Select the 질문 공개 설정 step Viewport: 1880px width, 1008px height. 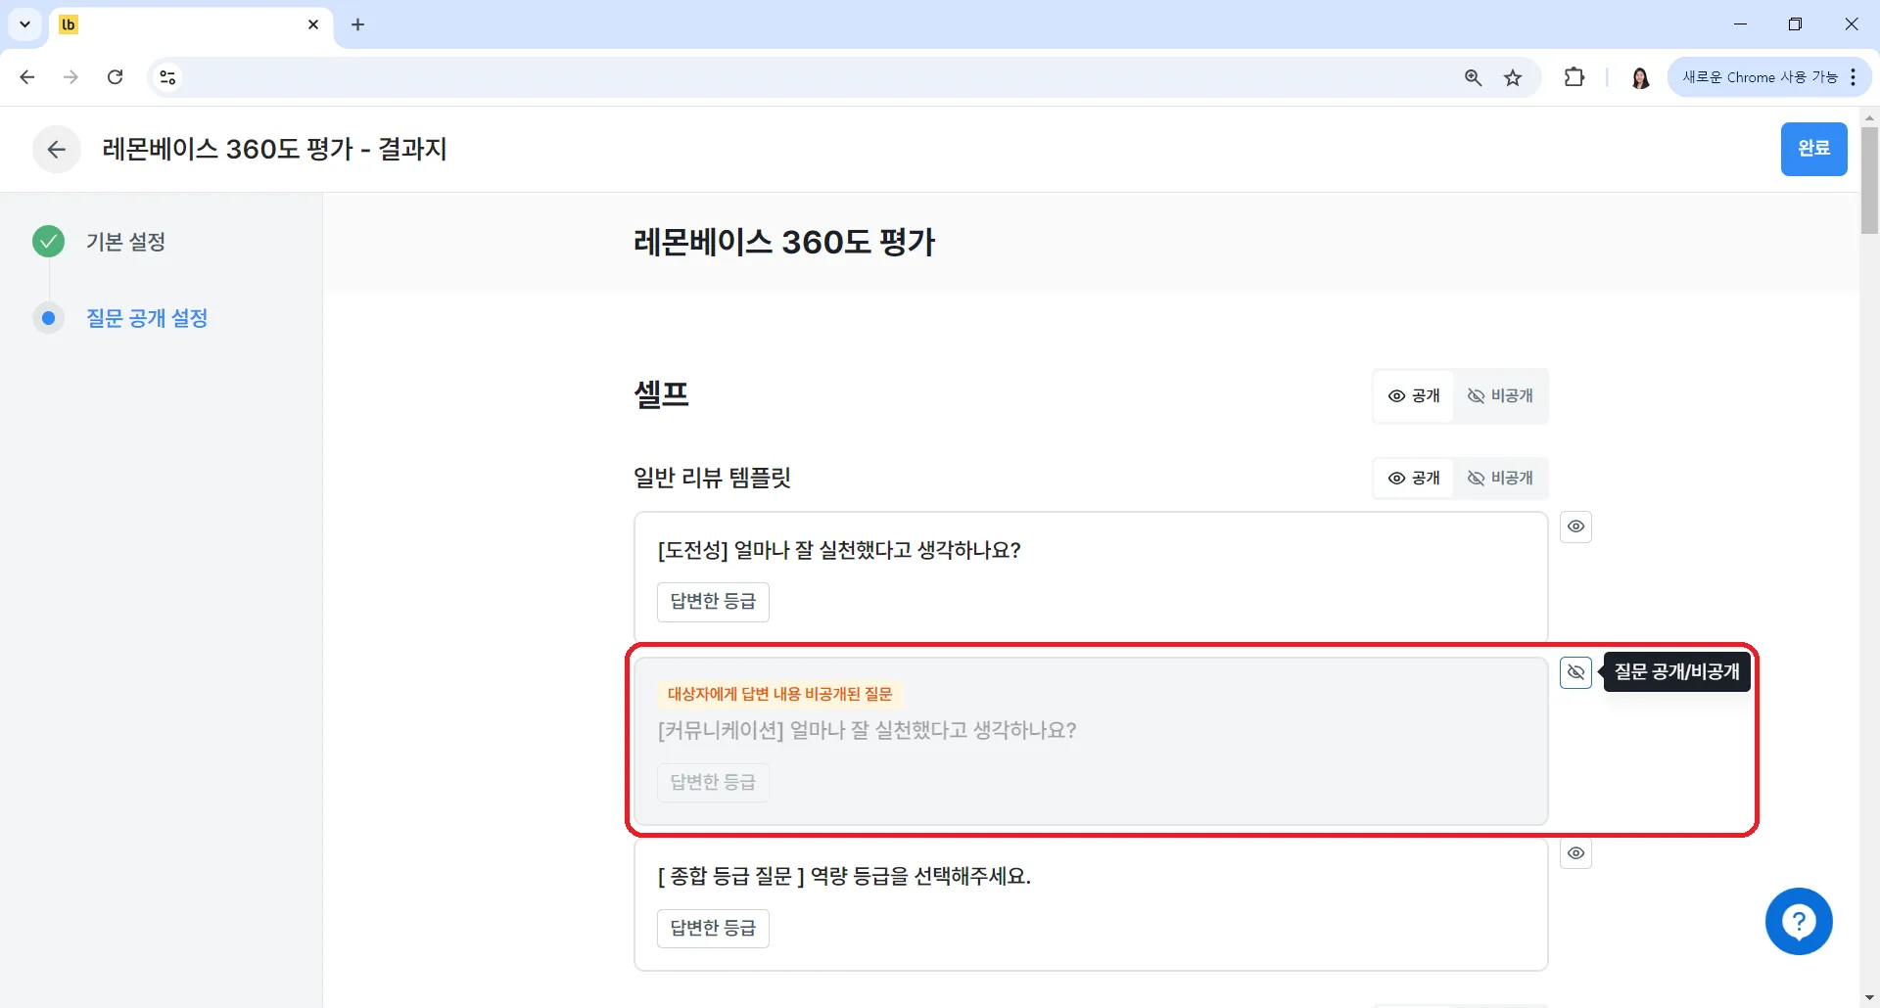coord(147,318)
